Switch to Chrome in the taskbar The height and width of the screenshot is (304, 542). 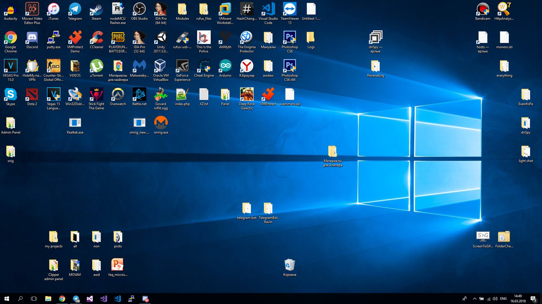click(x=62, y=298)
